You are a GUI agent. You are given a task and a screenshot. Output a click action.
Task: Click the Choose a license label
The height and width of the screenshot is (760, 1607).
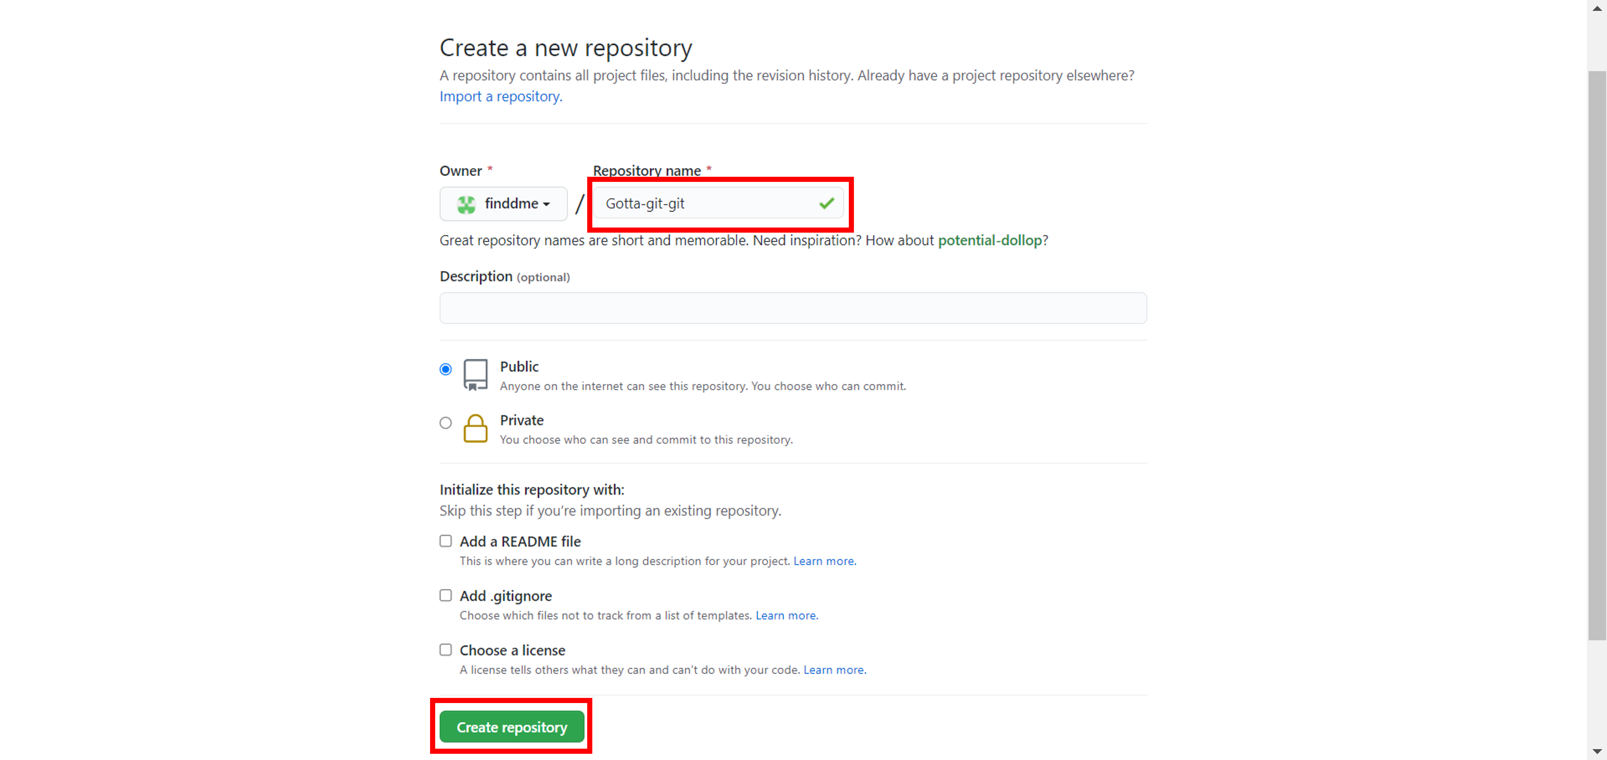pyautogui.click(x=513, y=650)
